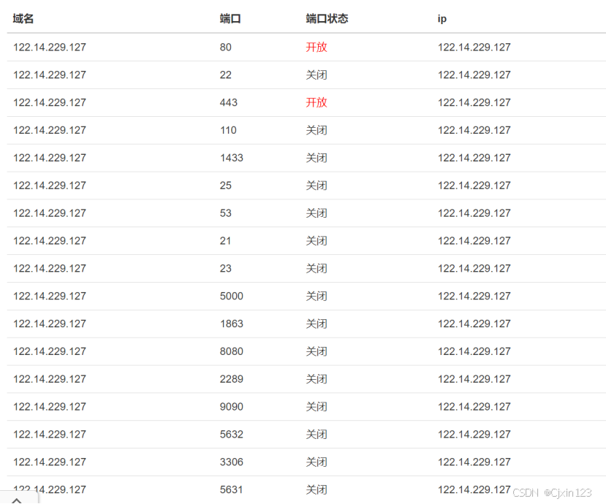Click the ip column header

point(442,18)
